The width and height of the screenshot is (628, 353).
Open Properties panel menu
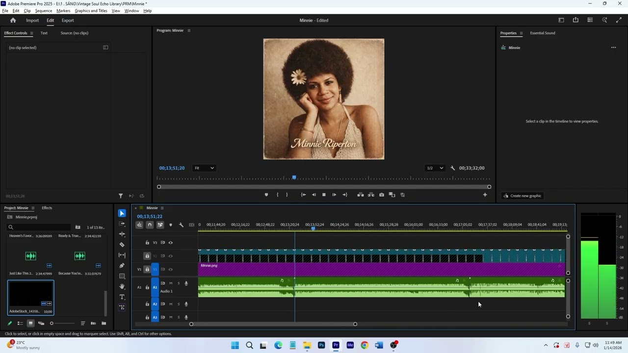(521, 33)
